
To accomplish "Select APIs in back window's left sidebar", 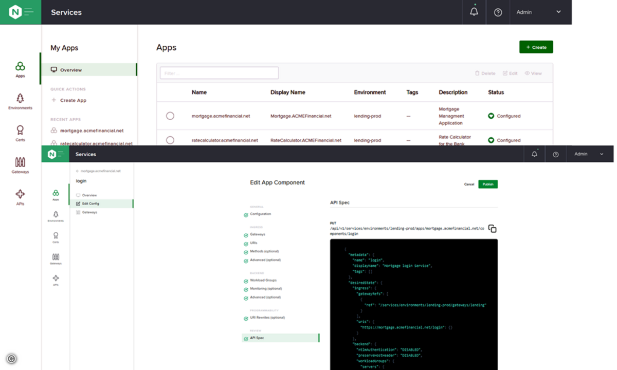I will (x=20, y=197).
